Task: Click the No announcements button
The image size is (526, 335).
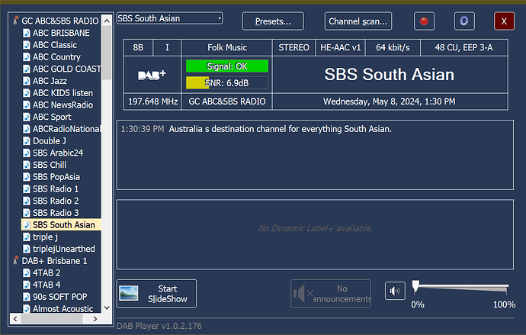Action: [x=332, y=294]
